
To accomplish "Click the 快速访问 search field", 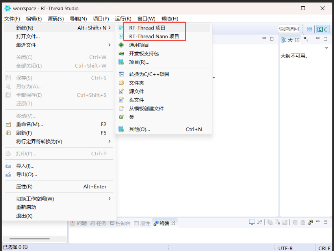I will click(x=289, y=29).
